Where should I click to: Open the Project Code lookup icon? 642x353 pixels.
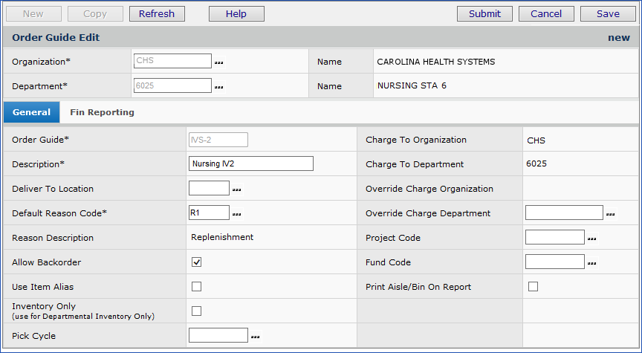pyautogui.click(x=592, y=239)
